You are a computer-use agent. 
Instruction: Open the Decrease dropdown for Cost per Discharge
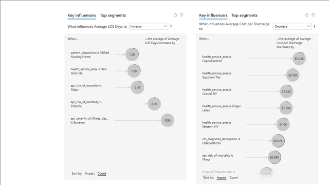click(x=293, y=26)
